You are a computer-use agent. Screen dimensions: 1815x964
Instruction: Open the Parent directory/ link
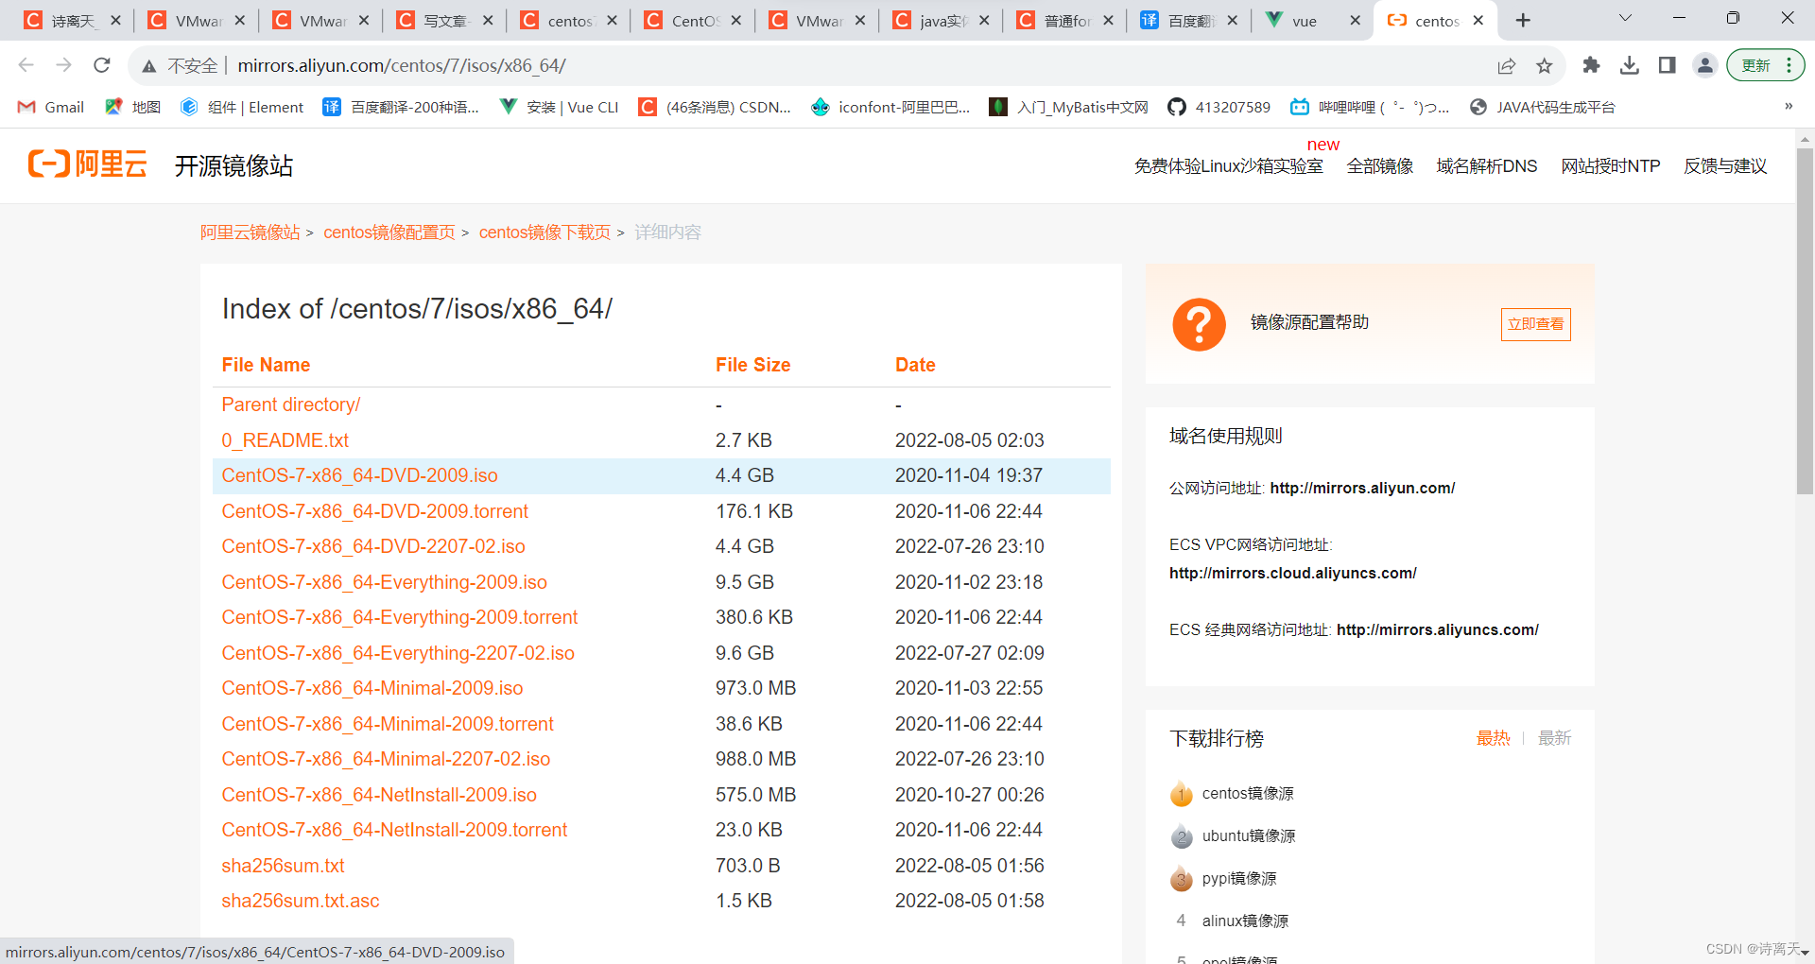tap(291, 405)
